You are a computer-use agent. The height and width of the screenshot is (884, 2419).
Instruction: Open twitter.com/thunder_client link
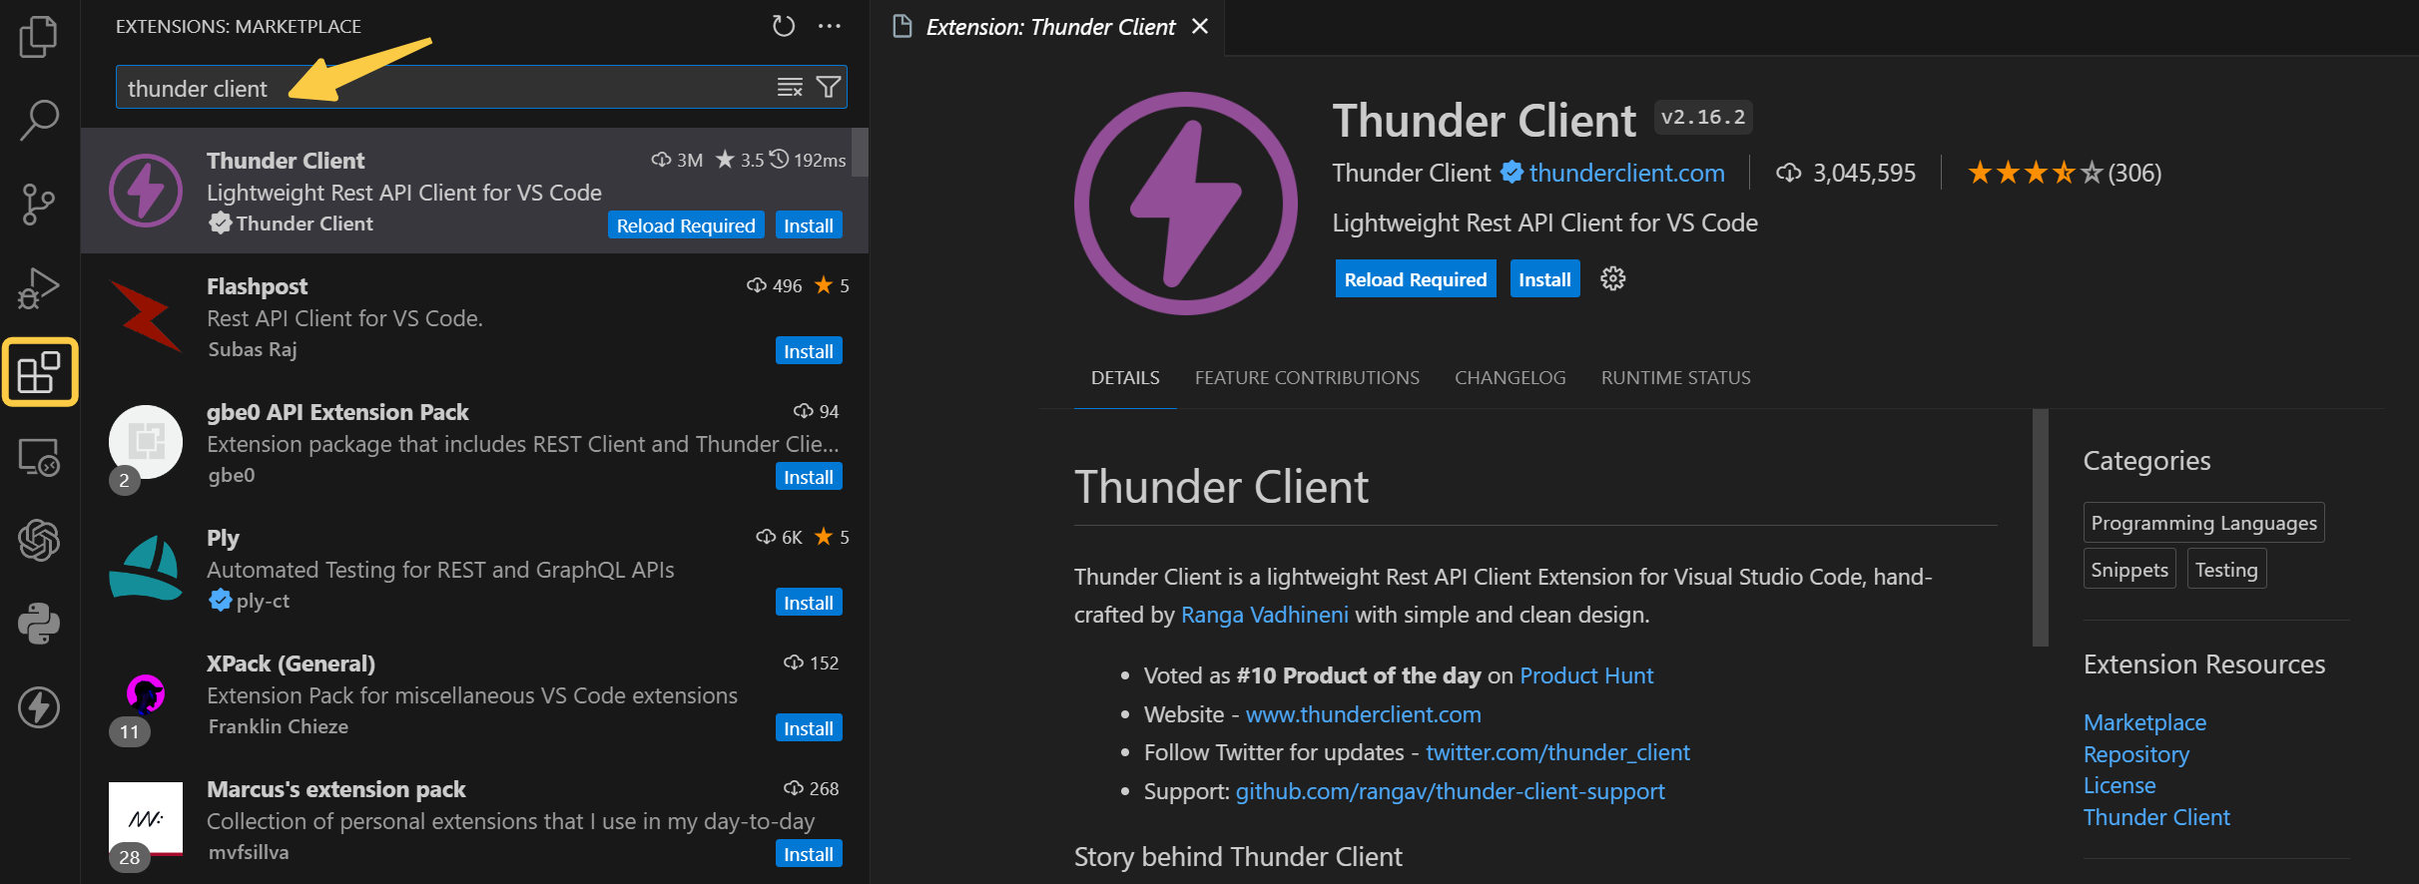(1557, 752)
